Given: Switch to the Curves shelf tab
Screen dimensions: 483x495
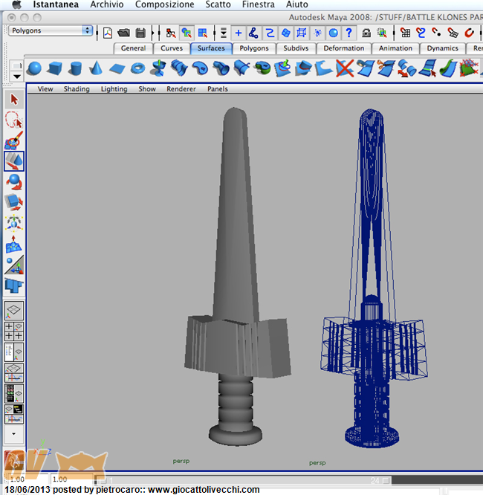Looking at the screenshot, I should point(172,48).
